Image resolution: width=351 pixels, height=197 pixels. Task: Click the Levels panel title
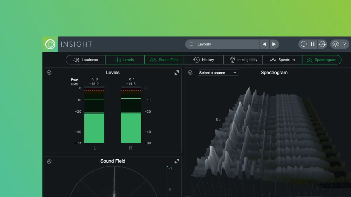pyautogui.click(x=113, y=73)
